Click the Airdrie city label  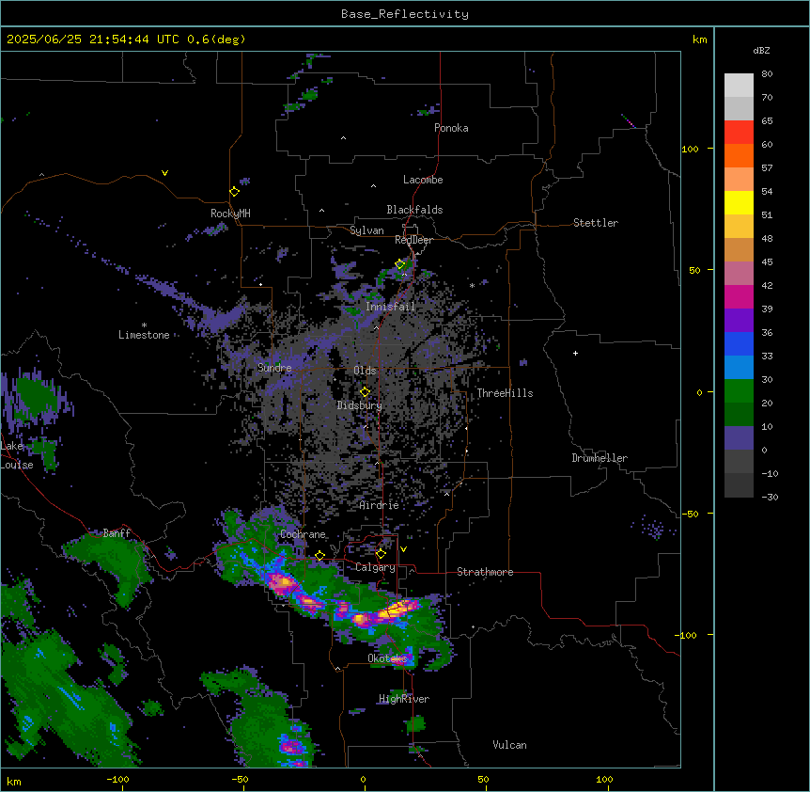point(380,505)
